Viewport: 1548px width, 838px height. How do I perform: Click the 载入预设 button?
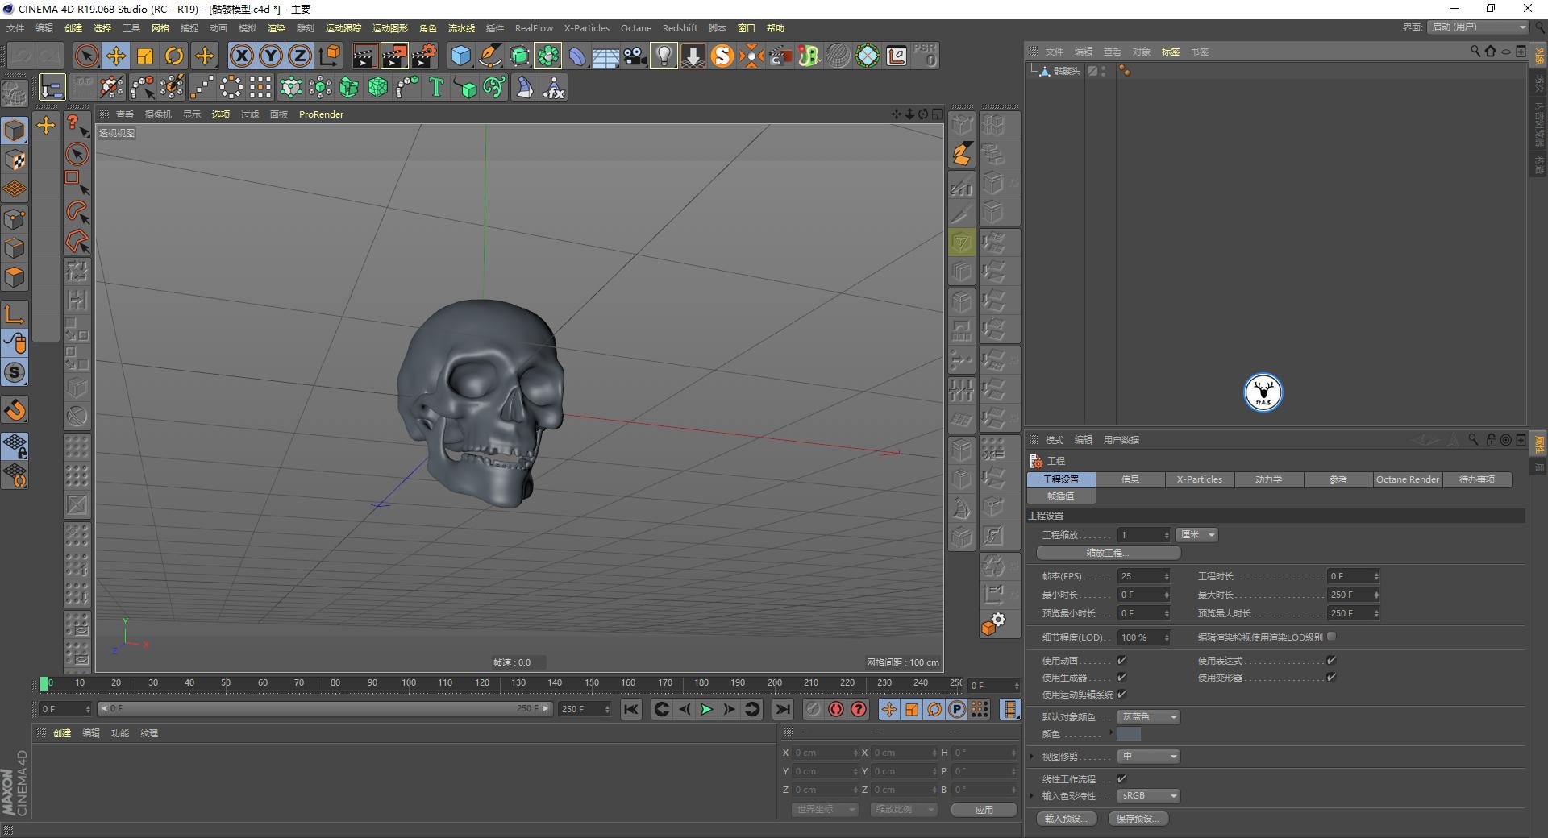(1066, 818)
